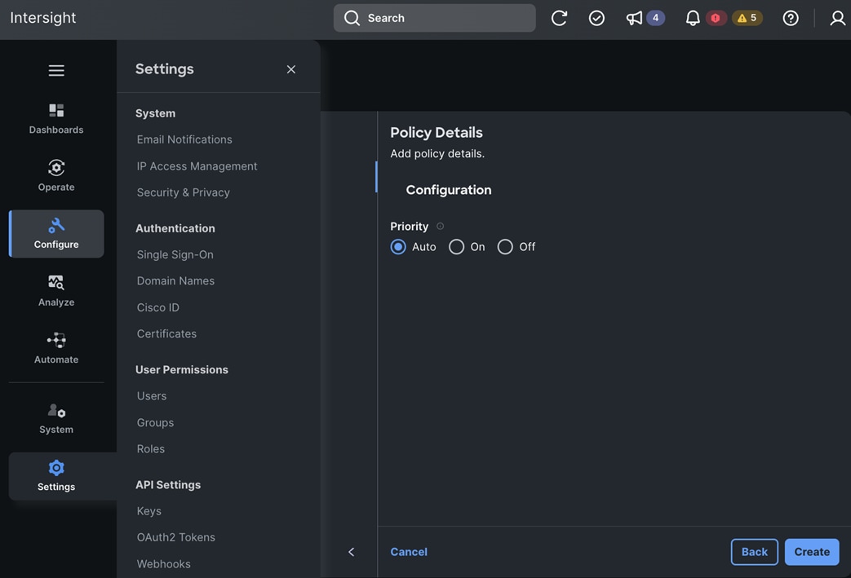
Task: Open the Operate section
Action: (56, 175)
